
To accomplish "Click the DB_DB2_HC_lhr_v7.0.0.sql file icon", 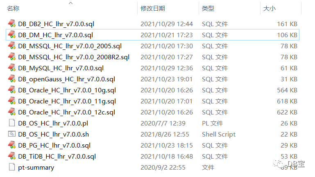I will [x=11, y=24].
